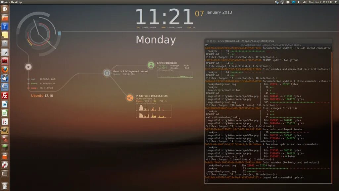The image size is (339, 191).
Task: Click the large 11:21 clock
Action: click(x=164, y=17)
